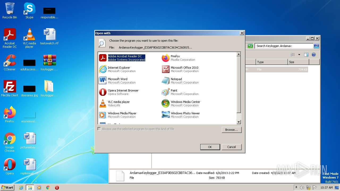This screenshot has height=191, width=340.
Task: Cancel the Open with dialog
Action: (x=231, y=147)
